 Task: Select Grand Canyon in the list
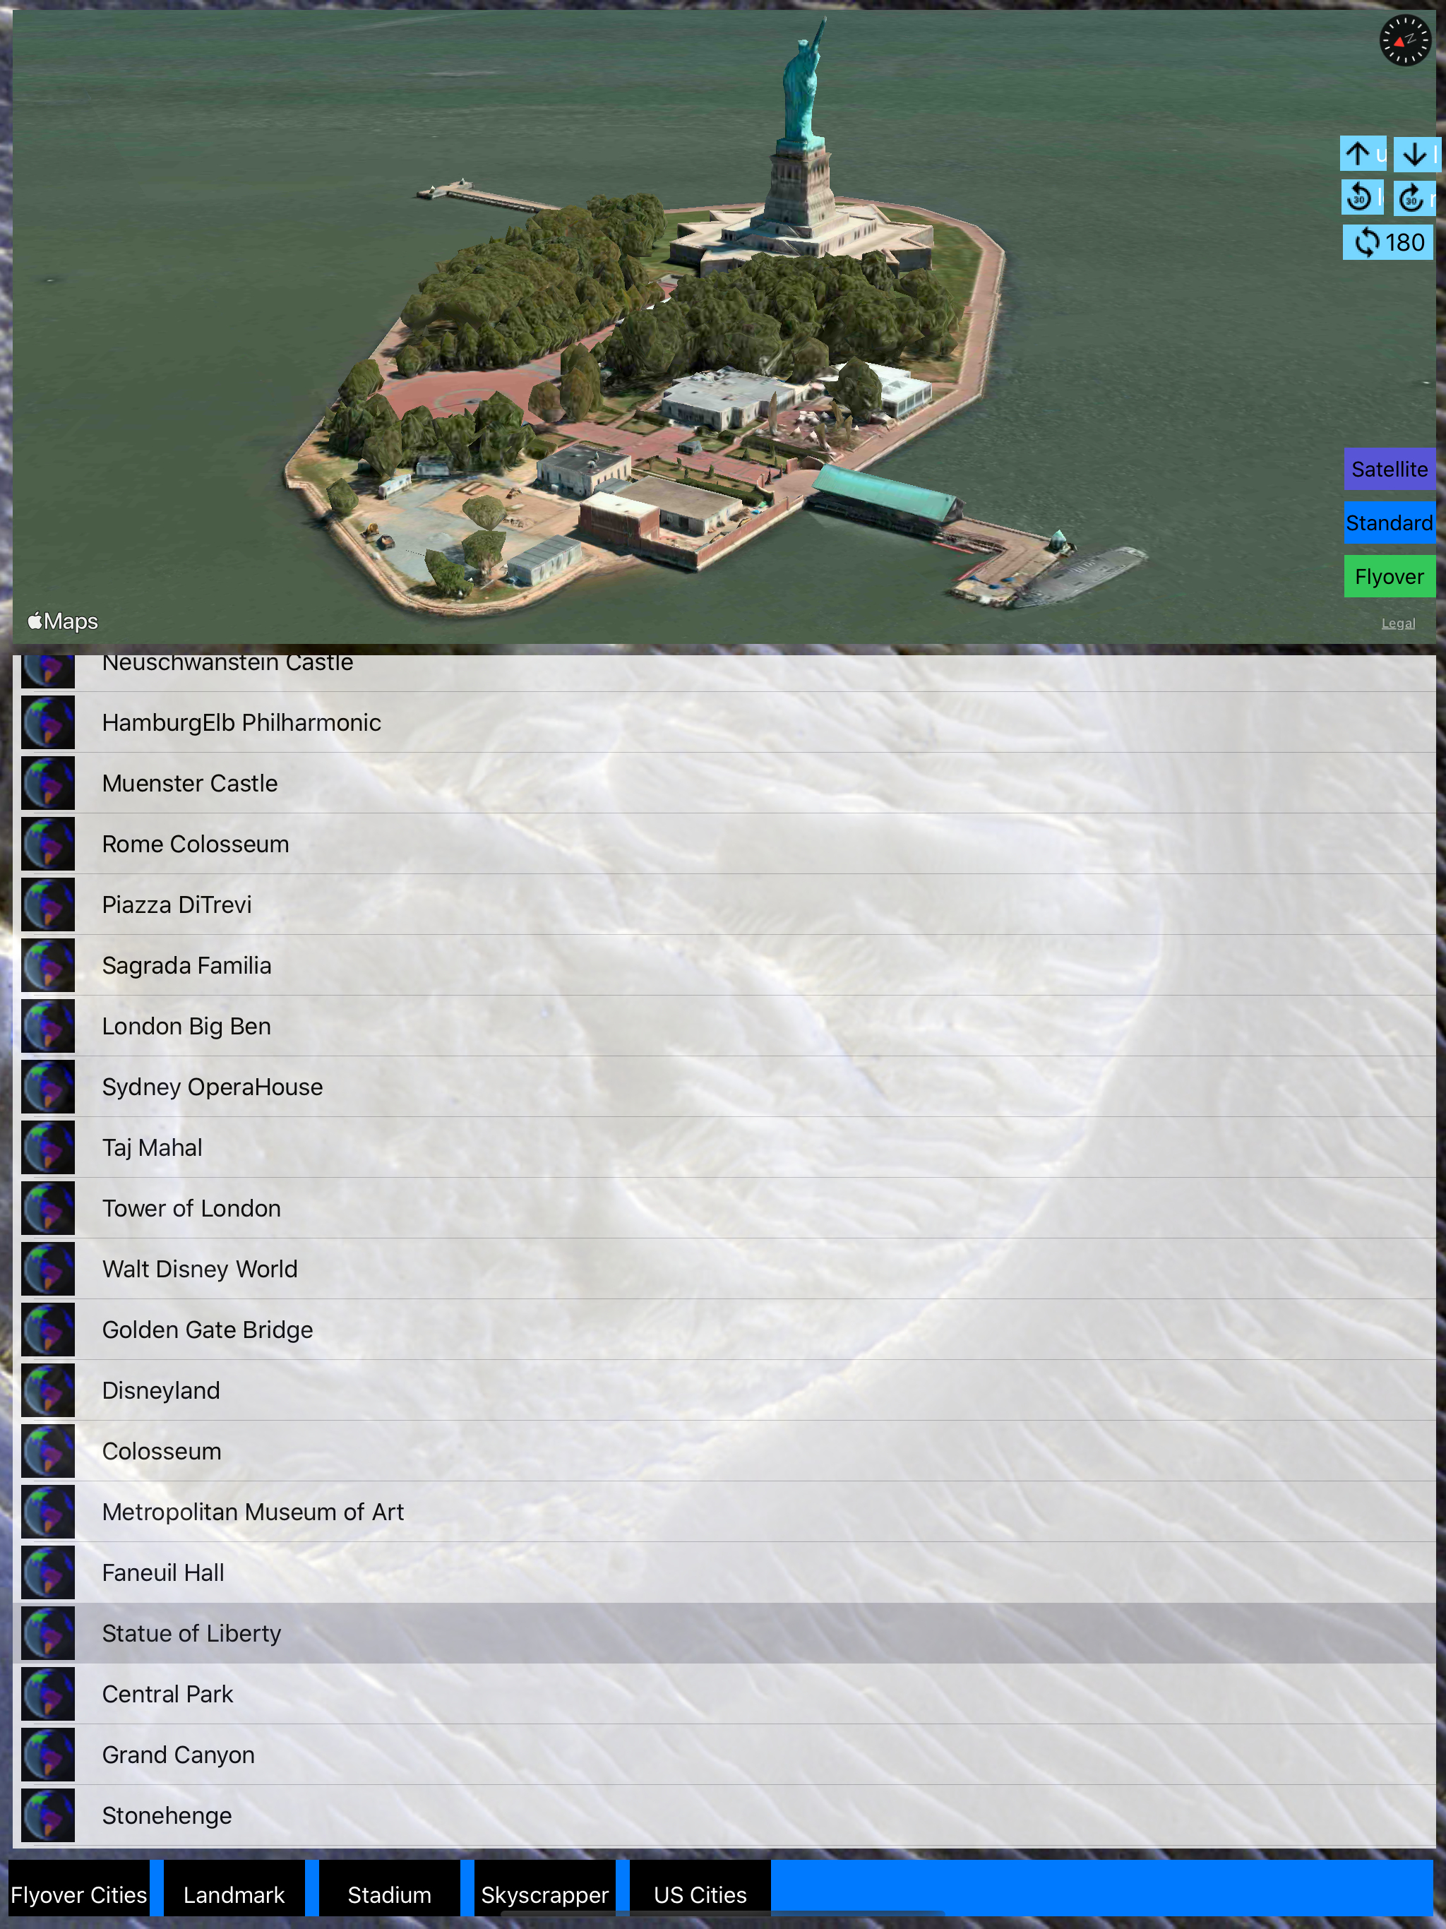point(724,1755)
